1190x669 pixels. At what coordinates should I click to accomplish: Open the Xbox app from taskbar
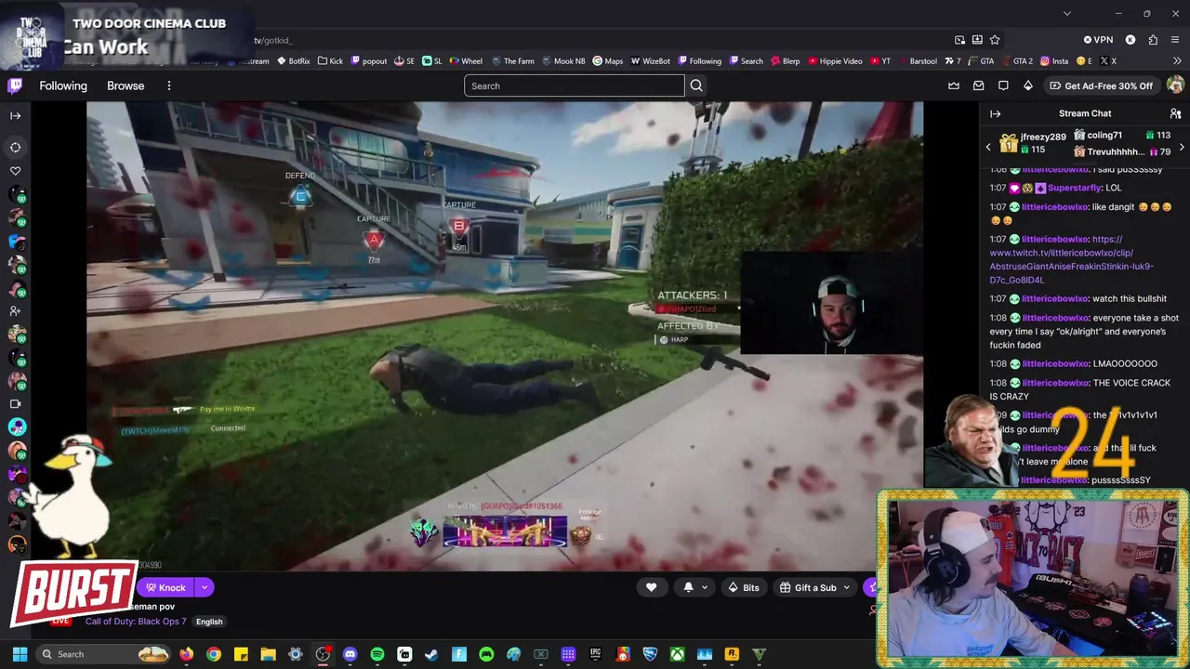[677, 654]
